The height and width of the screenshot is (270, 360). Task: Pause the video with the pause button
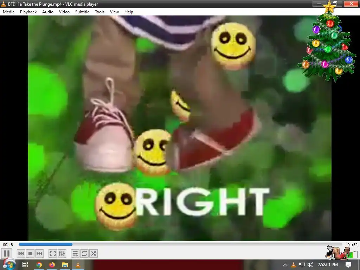[x=7, y=253]
